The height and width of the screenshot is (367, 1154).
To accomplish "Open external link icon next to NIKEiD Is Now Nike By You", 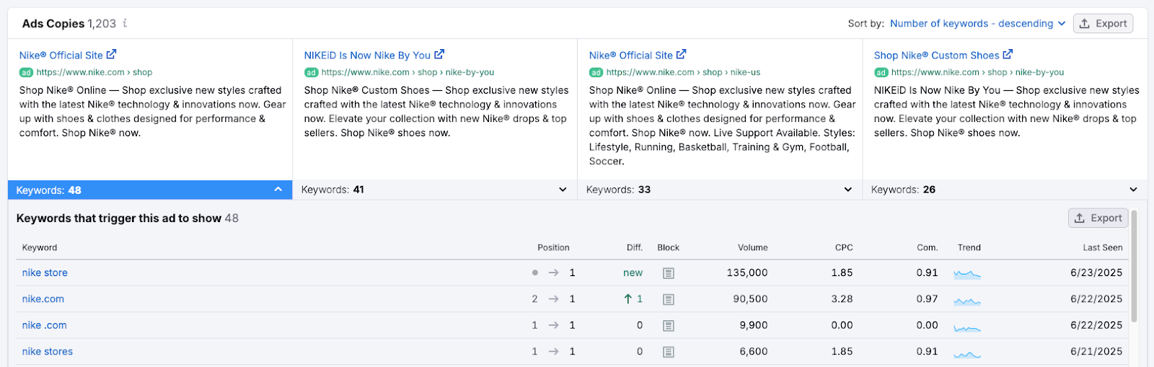I will tap(439, 55).
